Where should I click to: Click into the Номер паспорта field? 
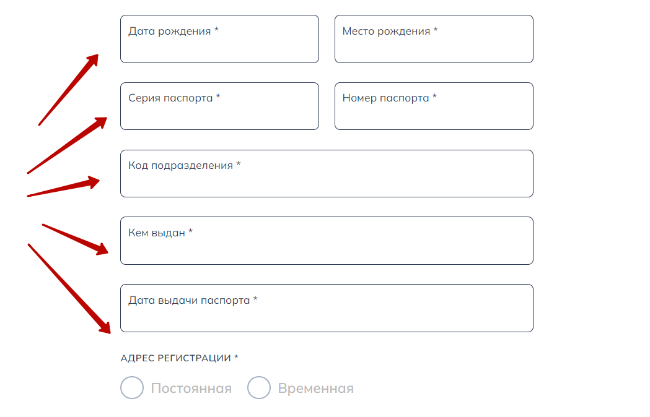[434, 106]
